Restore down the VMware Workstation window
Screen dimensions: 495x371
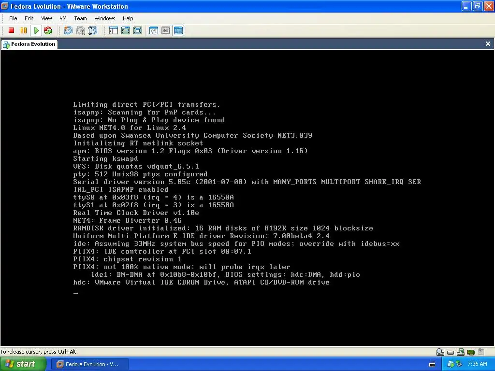click(477, 6)
